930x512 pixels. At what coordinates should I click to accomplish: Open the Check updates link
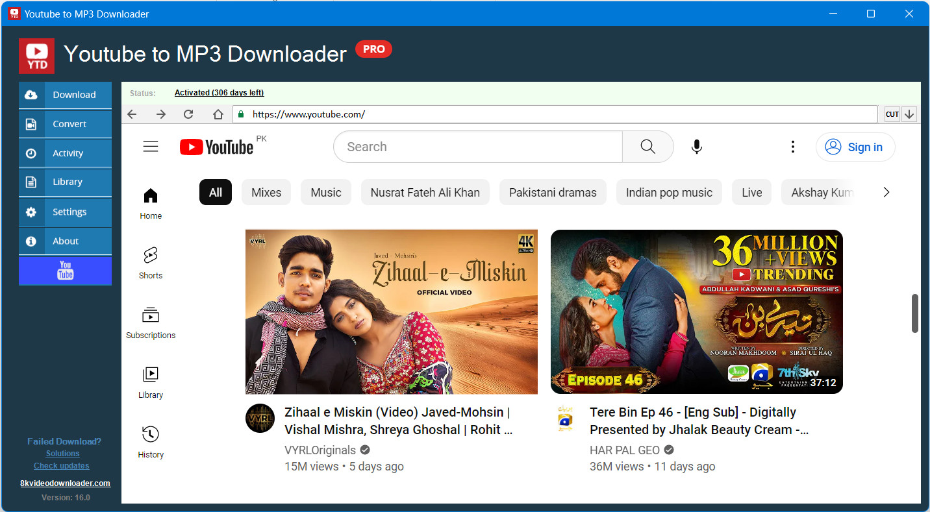pyautogui.click(x=62, y=466)
